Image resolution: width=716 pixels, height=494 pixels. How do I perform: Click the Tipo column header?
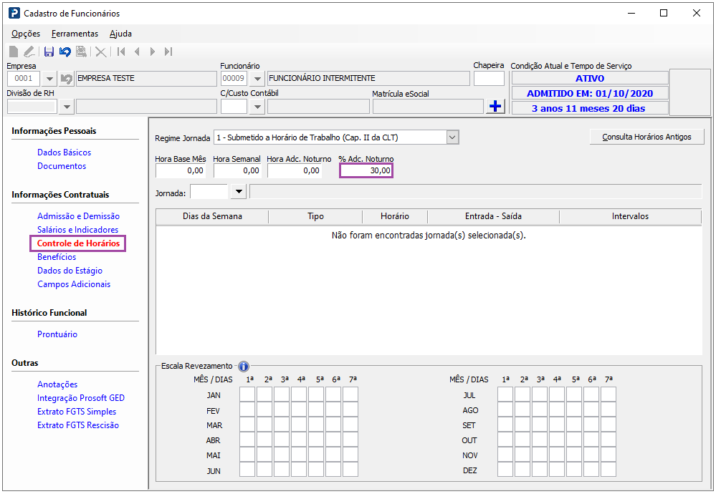(315, 216)
